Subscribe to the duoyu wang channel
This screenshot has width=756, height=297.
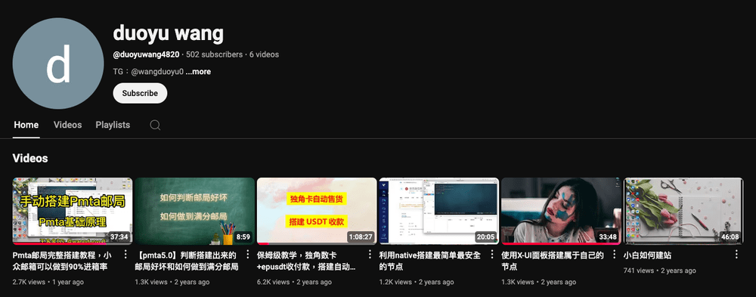tap(140, 93)
